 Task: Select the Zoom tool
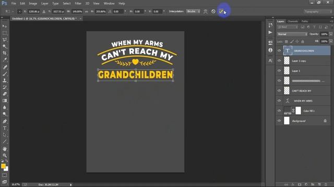tap(5, 155)
